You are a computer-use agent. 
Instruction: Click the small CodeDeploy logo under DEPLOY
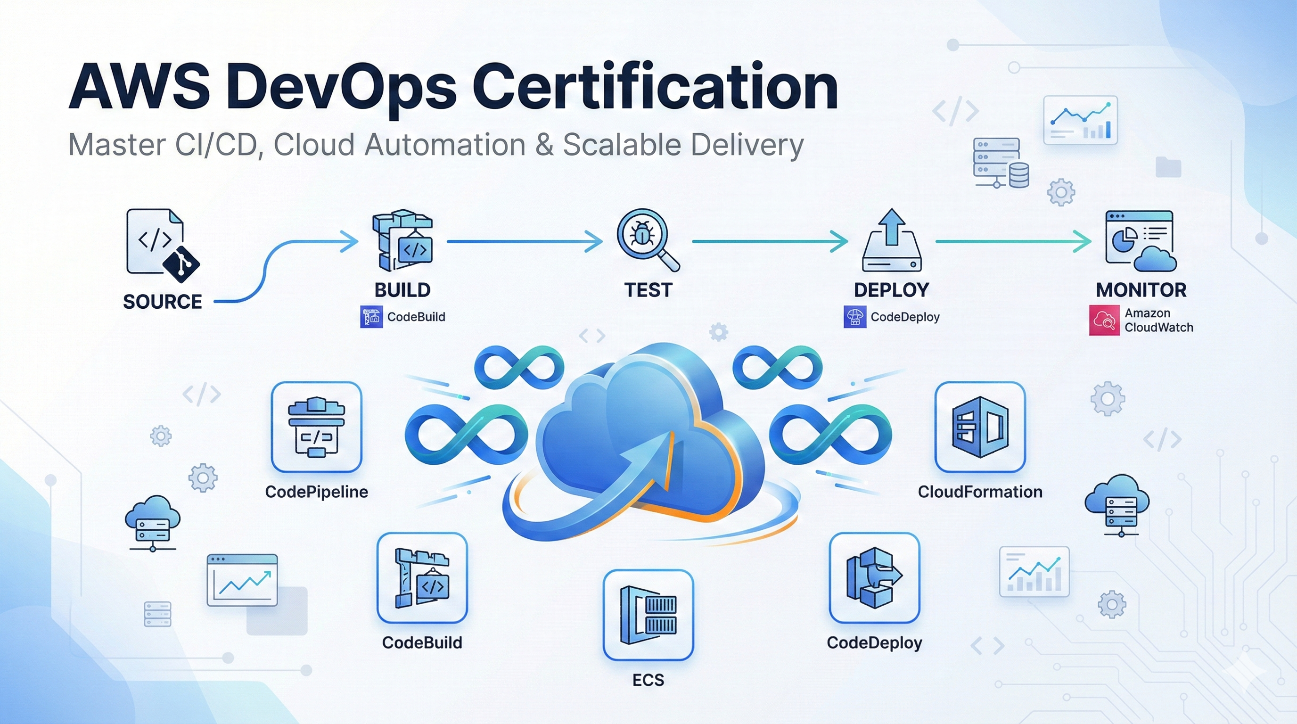coord(854,317)
